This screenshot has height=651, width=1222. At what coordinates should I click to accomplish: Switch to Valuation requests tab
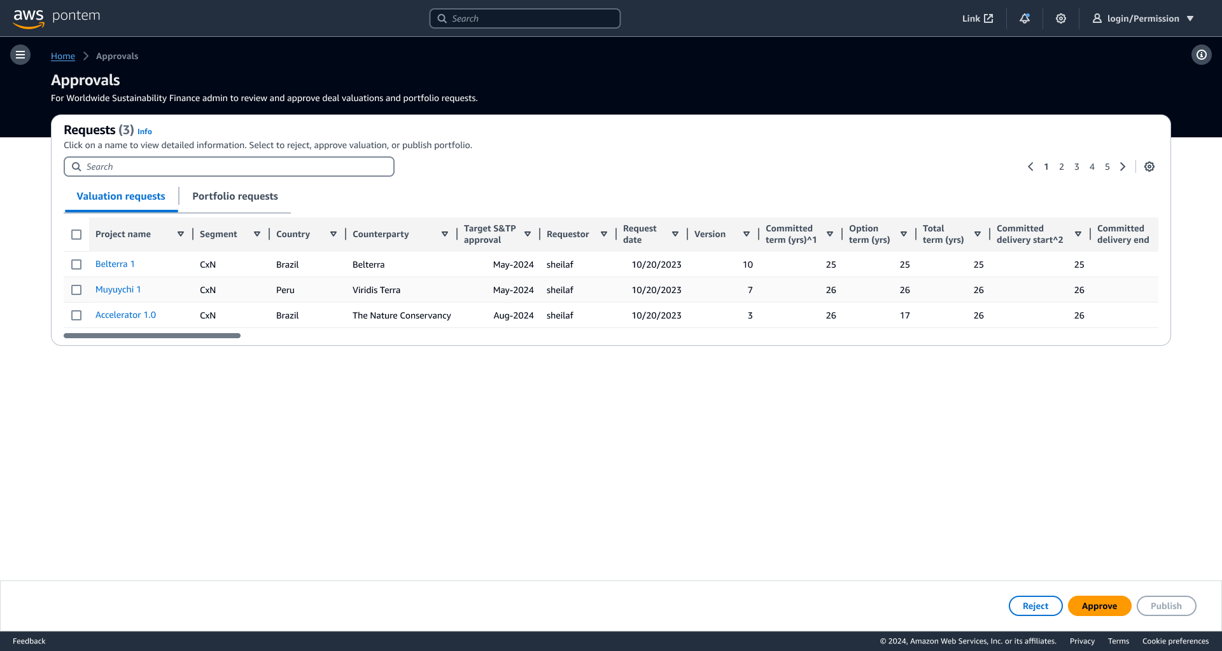[121, 196]
